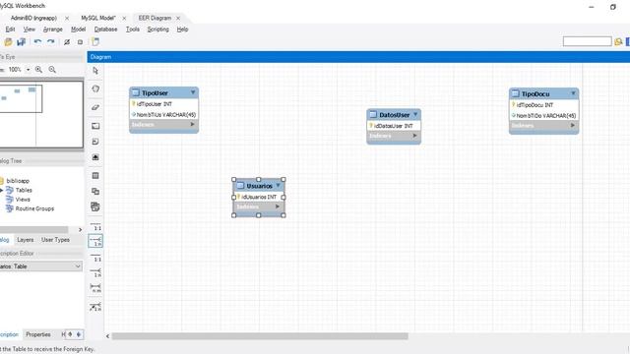Undo last action toolbar icon
Image resolution: width=630 pixels, height=354 pixels.
pyautogui.click(x=37, y=41)
